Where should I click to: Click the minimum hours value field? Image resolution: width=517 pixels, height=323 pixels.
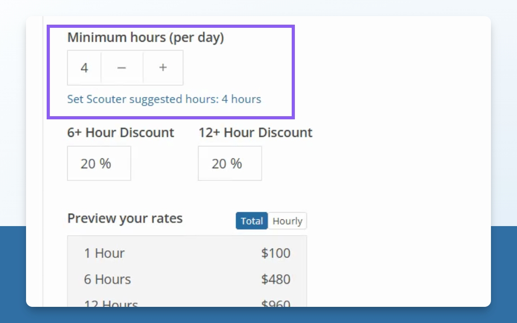[x=84, y=68]
